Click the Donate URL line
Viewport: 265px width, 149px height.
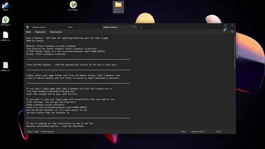(x=46, y=54)
